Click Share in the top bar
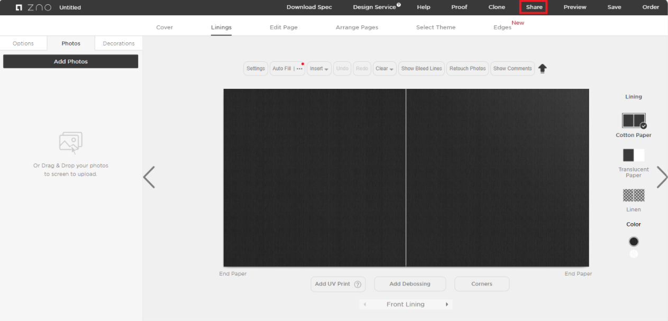 click(534, 7)
